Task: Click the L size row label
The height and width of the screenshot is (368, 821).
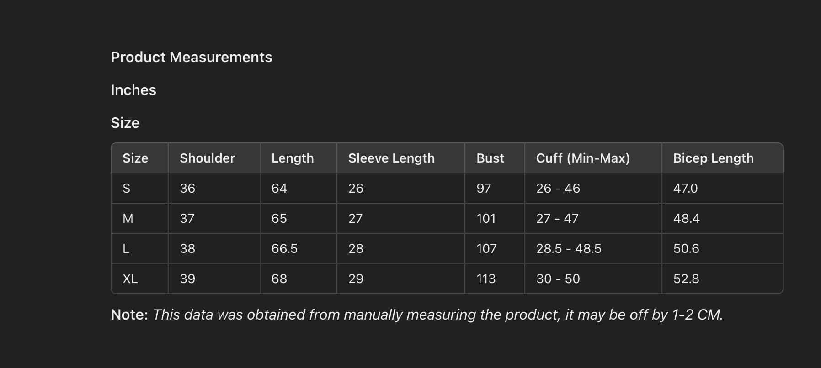Action: pos(126,248)
